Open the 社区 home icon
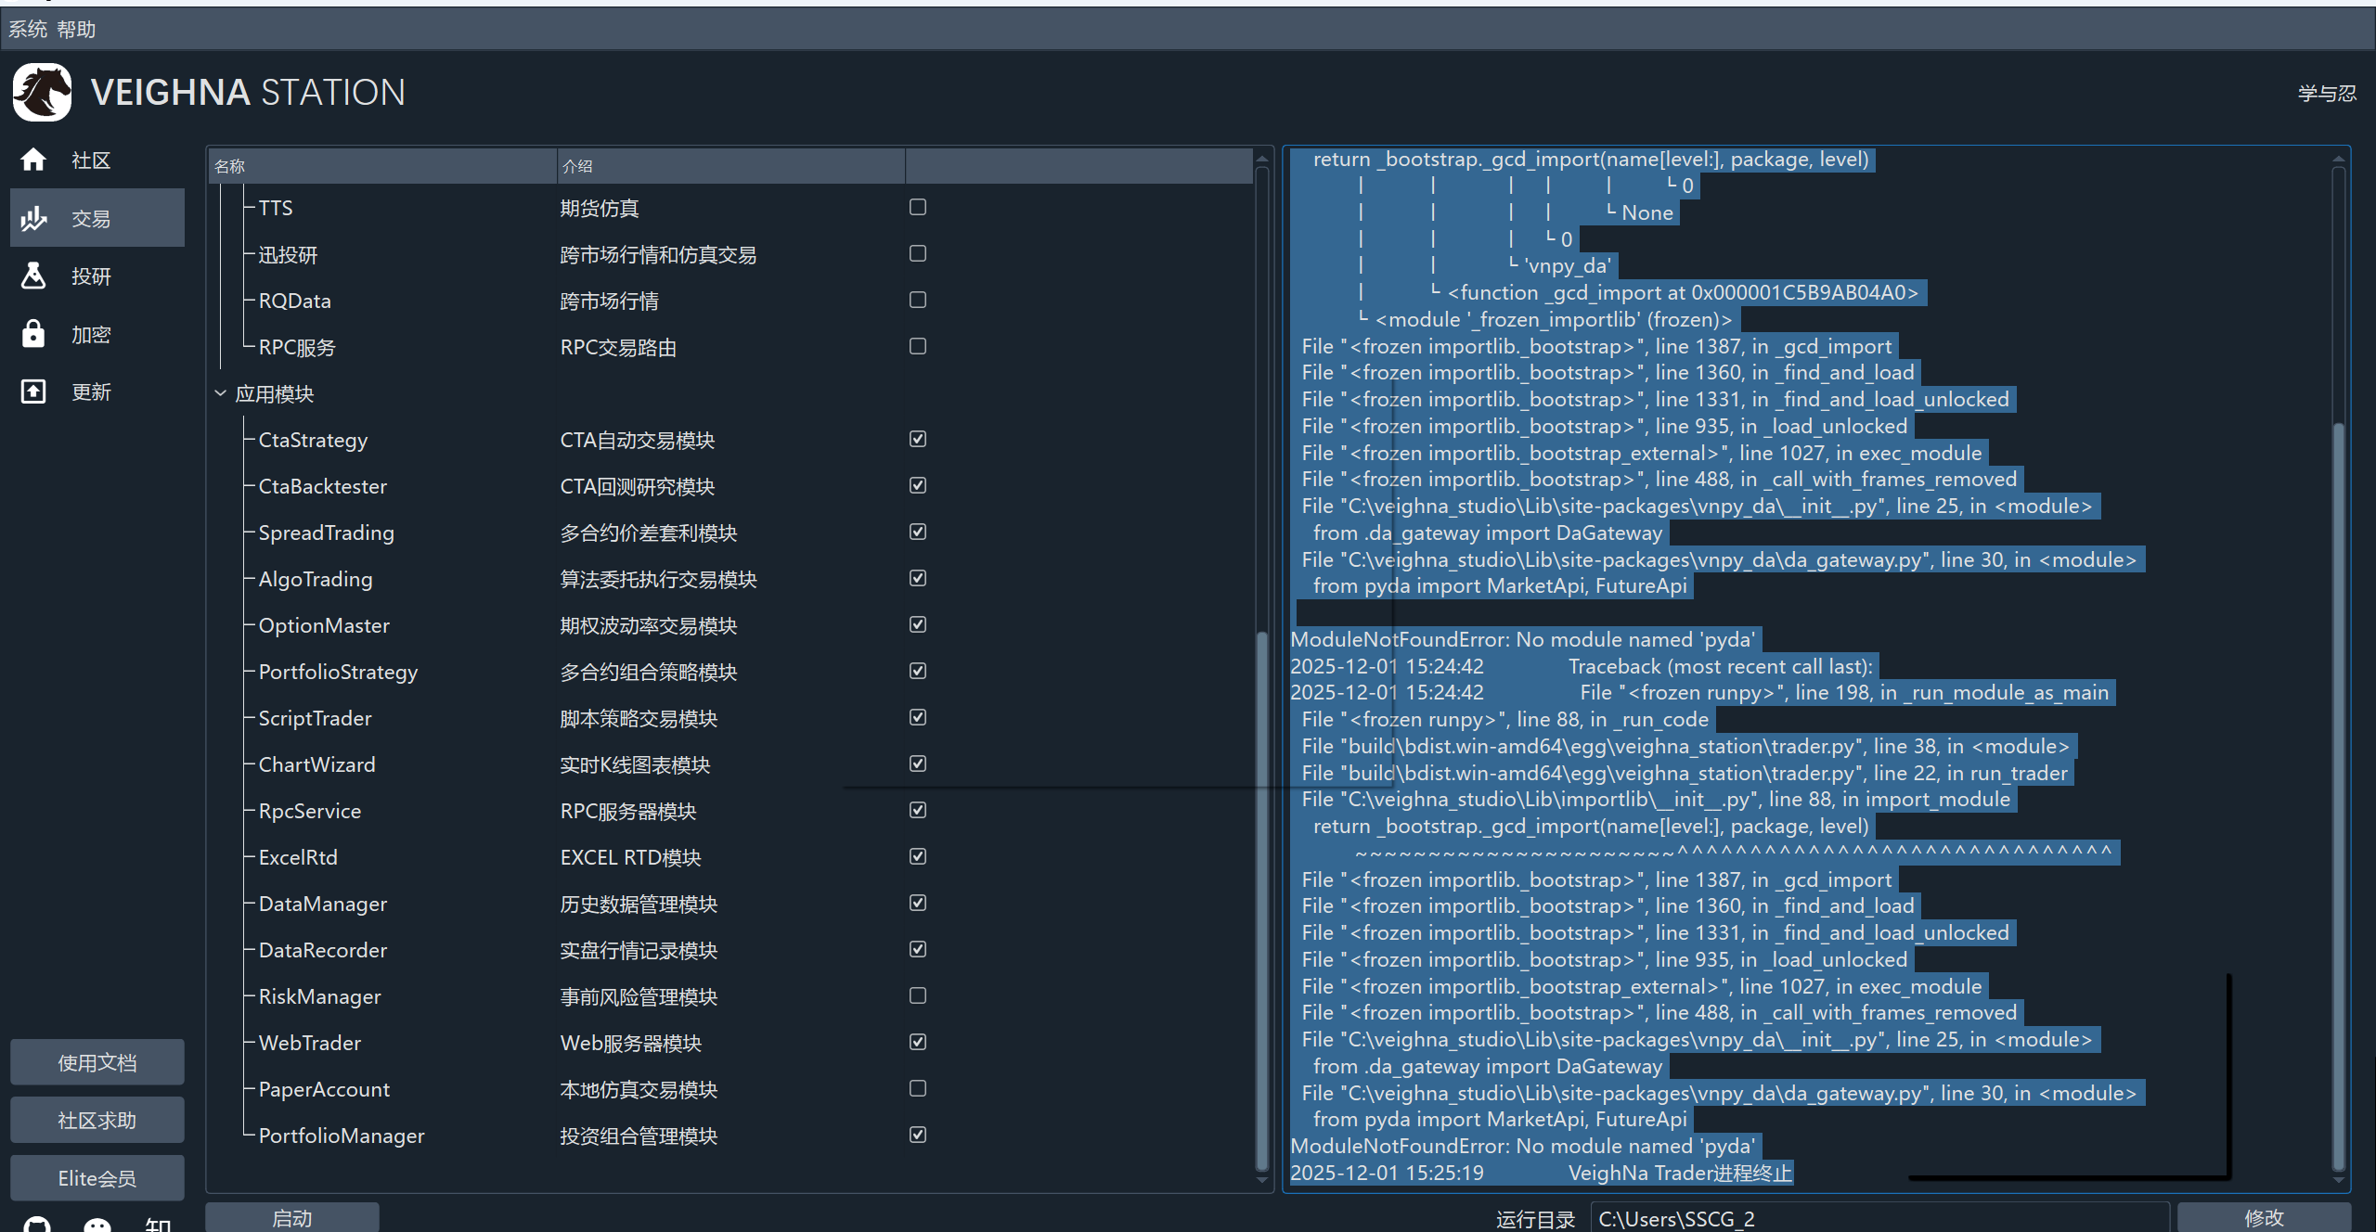 point(33,160)
